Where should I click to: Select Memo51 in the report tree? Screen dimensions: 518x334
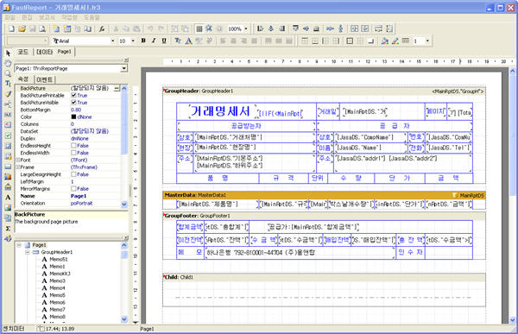click(58, 259)
